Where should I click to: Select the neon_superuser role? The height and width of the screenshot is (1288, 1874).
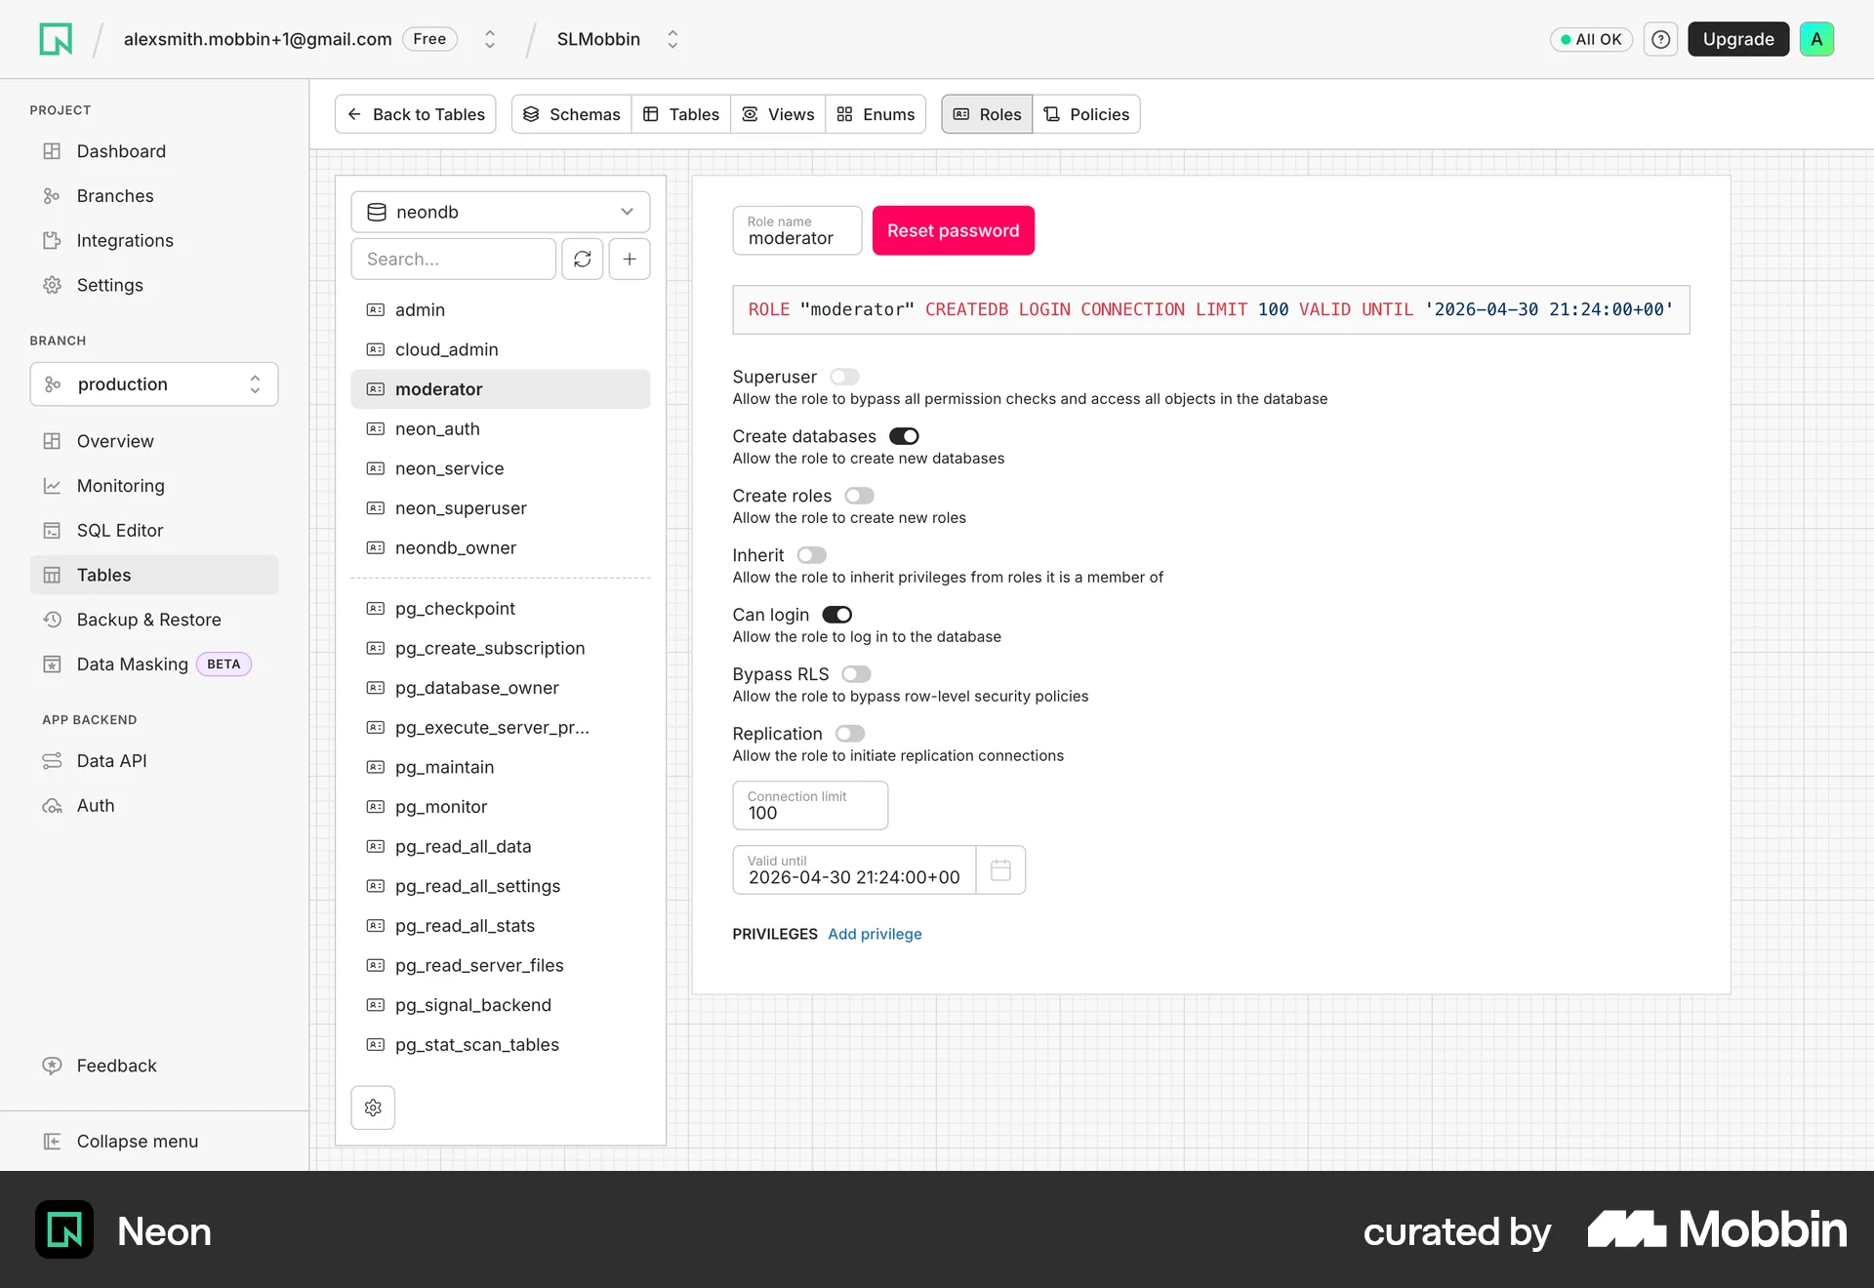pyautogui.click(x=500, y=508)
